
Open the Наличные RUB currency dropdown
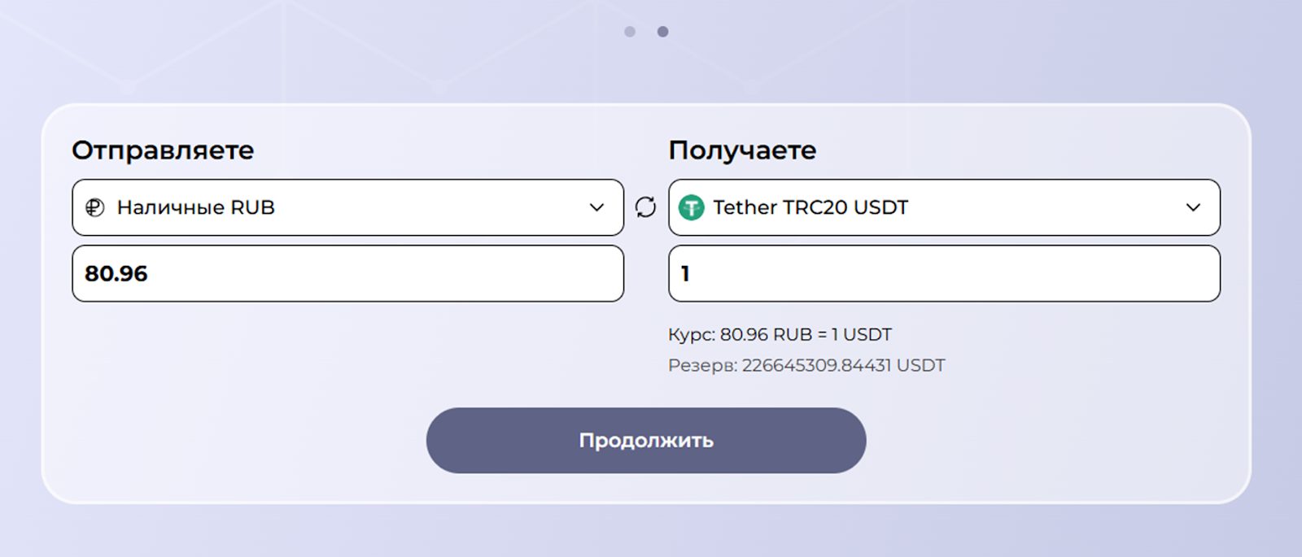click(347, 207)
